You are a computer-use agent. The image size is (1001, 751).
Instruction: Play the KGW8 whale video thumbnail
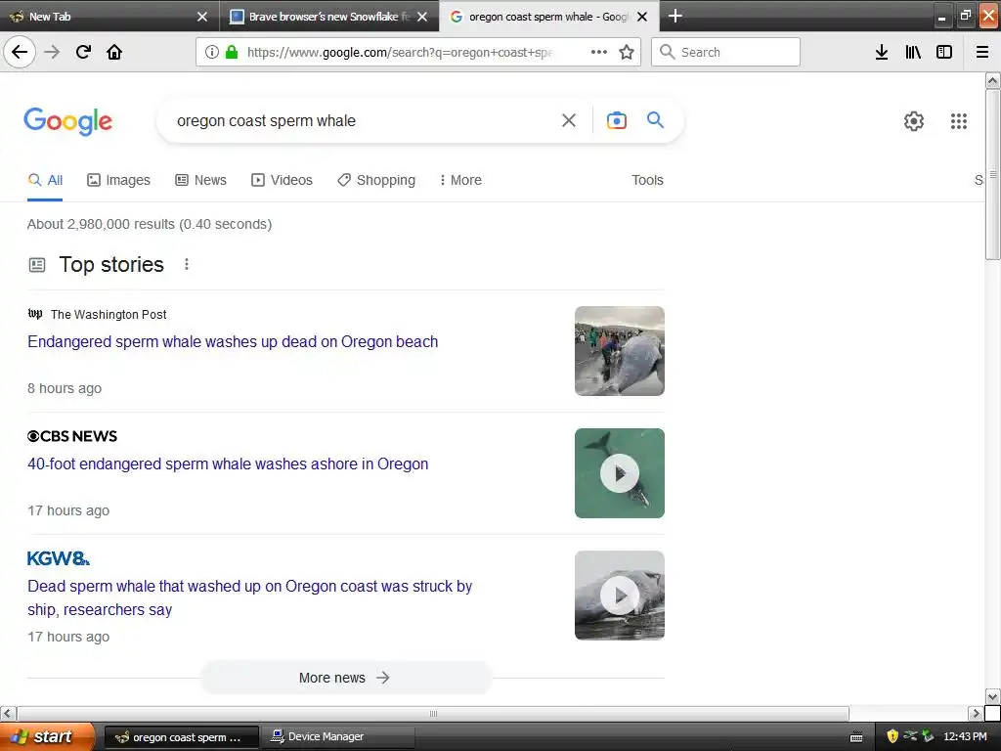[619, 596]
